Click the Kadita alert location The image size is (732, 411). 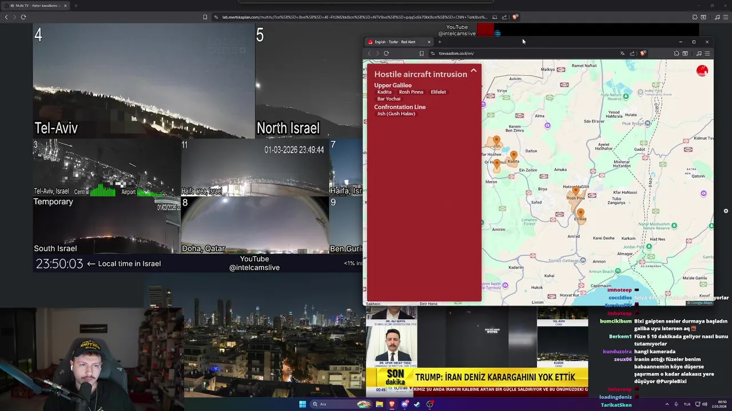coord(384,92)
